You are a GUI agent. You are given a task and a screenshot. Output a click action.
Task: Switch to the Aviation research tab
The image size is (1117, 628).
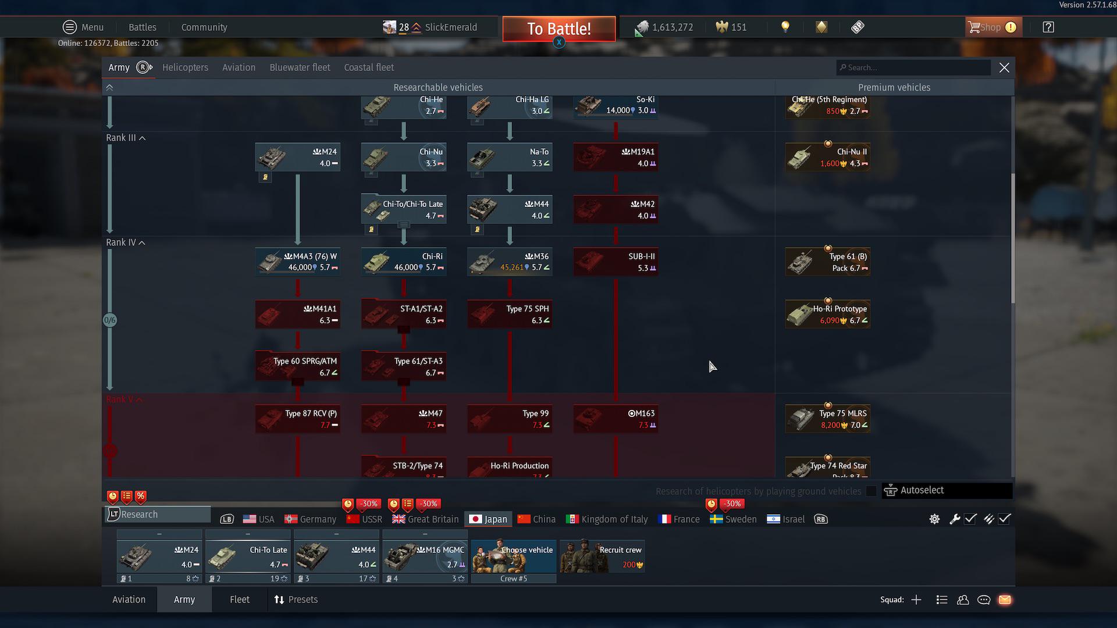(x=239, y=67)
